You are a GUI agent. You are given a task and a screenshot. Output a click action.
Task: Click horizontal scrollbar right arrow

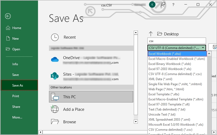click(x=214, y=132)
